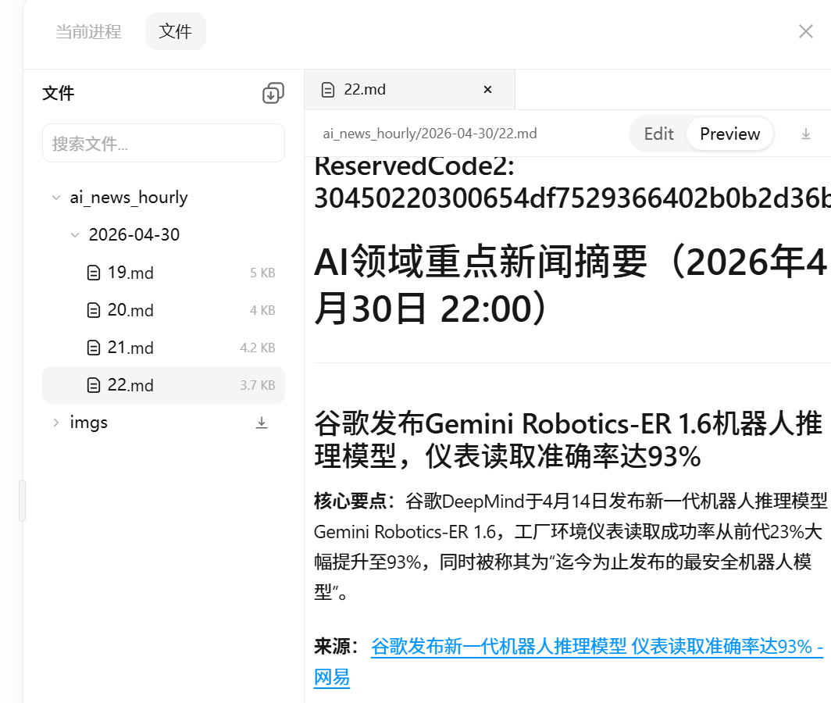Image resolution: width=831 pixels, height=703 pixels.
Task: Click the download-all files icon
Action: 273,93
